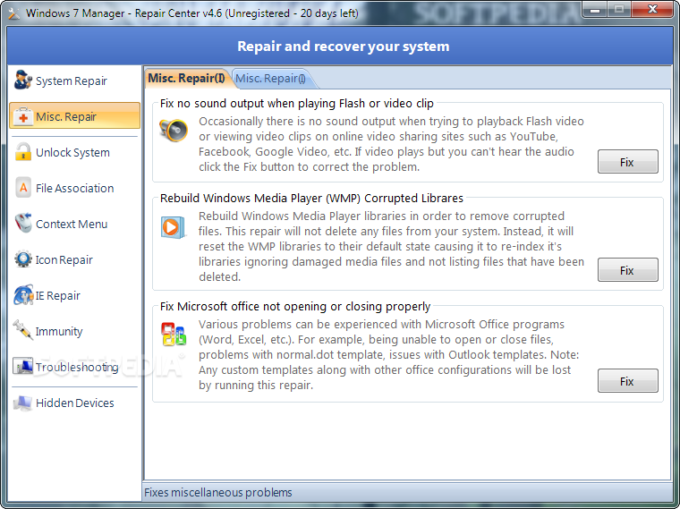The width and height of the screenshot is (680, 509).
Task: Open Hidden Devices section
Action: tap(74, 403)
